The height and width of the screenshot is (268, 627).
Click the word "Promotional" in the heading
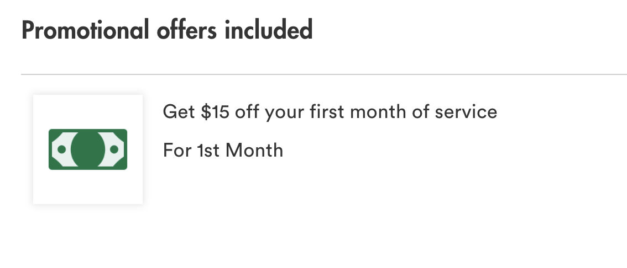coord(85,30)
